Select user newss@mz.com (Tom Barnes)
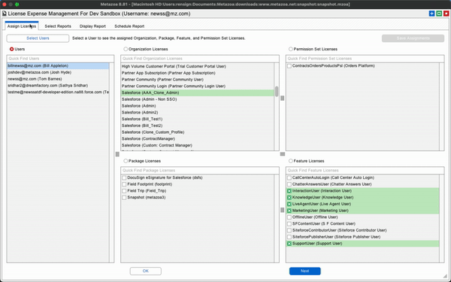Screen dimensions: 451x282 tap(58, 79)
